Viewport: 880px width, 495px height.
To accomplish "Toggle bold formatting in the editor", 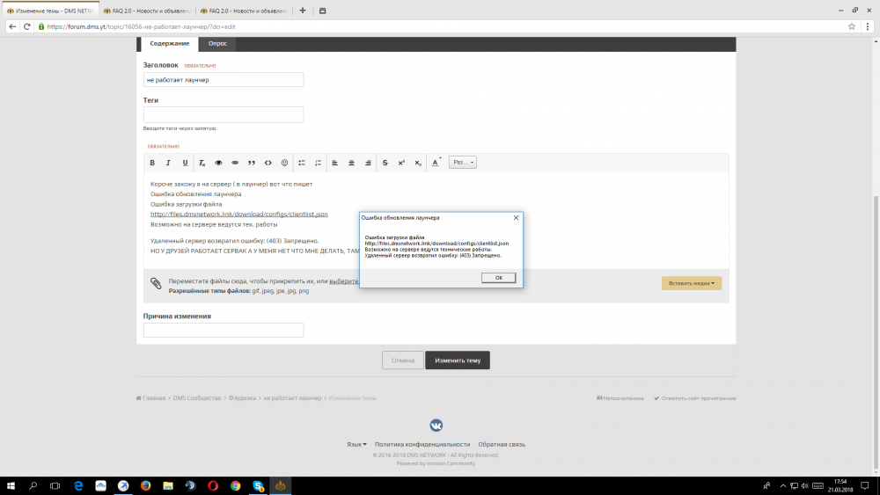I will tap(151, 163).
